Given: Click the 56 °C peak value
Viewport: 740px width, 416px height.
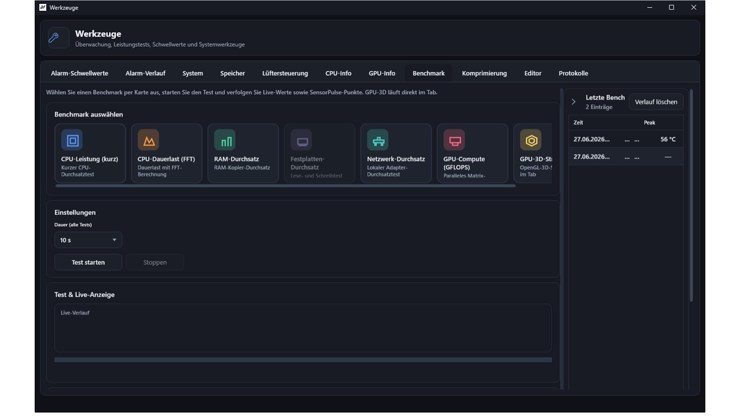Looking at the screenshot, I should point(668,139).
